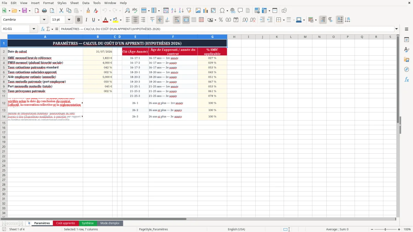This screenshot has width=413, height=232.
Task: Open the Styles menu
Action: (x=62, y=3)
